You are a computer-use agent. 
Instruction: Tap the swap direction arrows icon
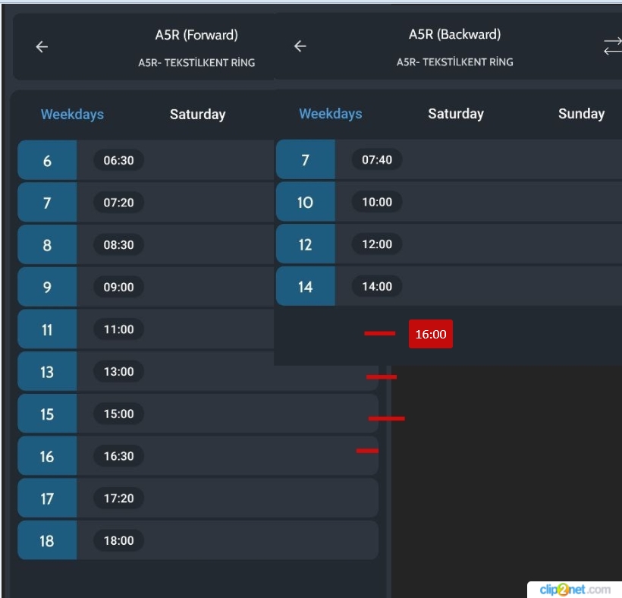click(x=612, y=46)
